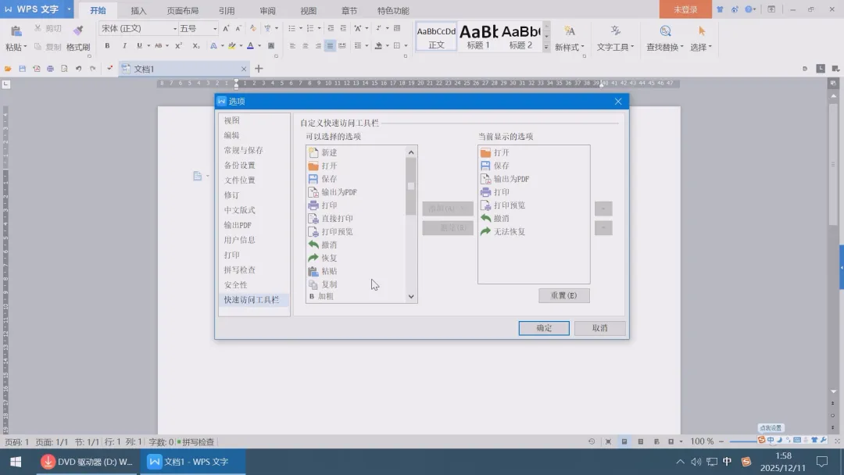844x475 pixels.
Task: Click the DVD 驱动器 taskbar item
Action: (x=88, y=462)
